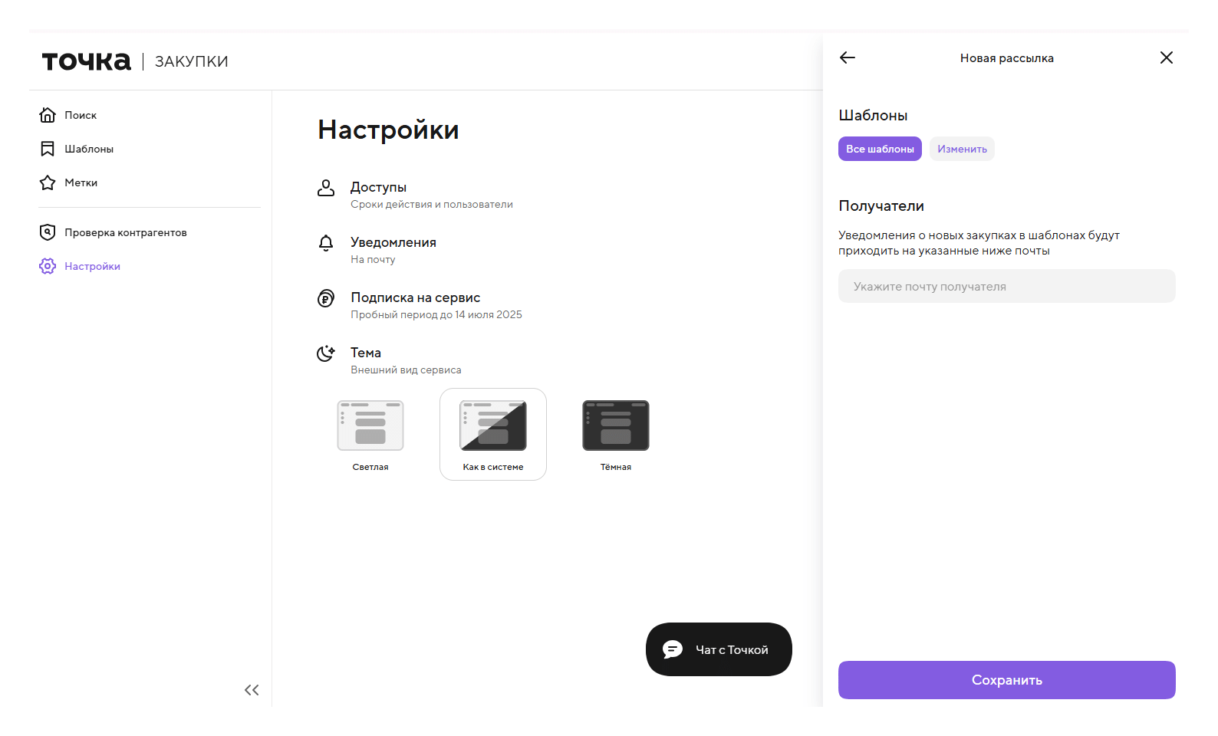Click the Изменить templates button

(x=962, y=149)
